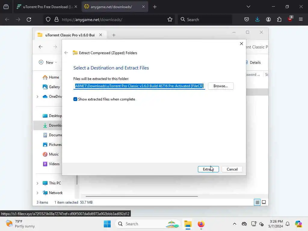Switch to uTorrent Pro Free Download tab
308x231 pixels.
47,7
